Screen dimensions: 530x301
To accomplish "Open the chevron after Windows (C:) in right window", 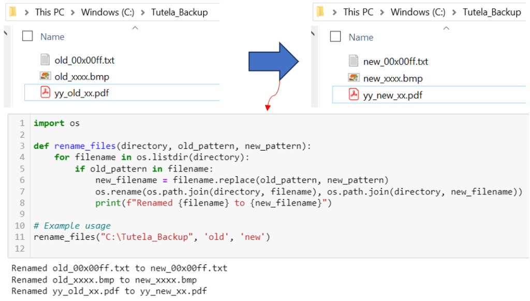I will coord(453,12).
